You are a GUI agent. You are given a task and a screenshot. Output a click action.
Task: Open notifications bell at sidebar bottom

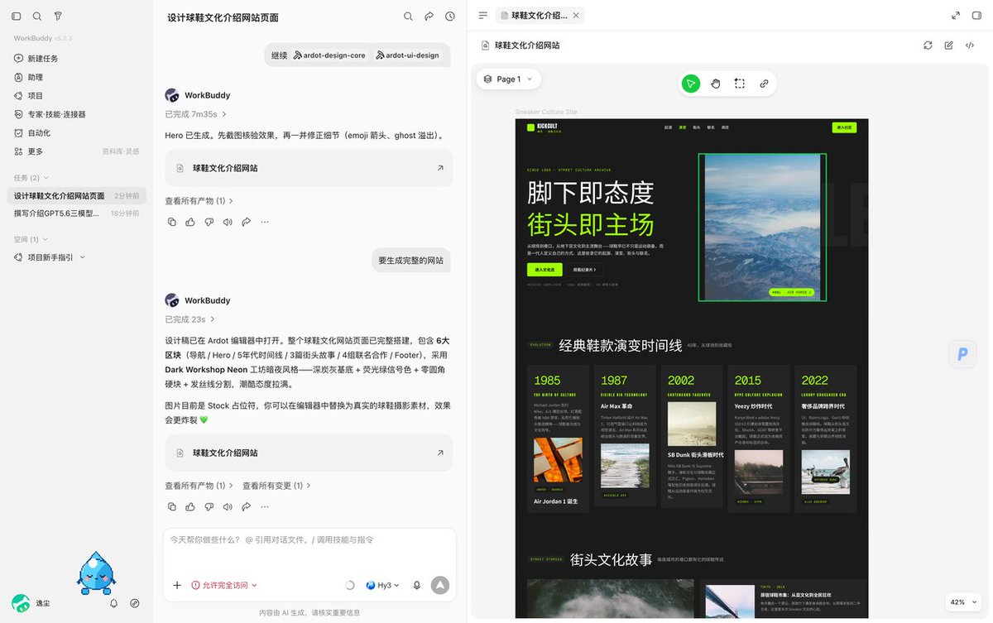pos(114,604)
